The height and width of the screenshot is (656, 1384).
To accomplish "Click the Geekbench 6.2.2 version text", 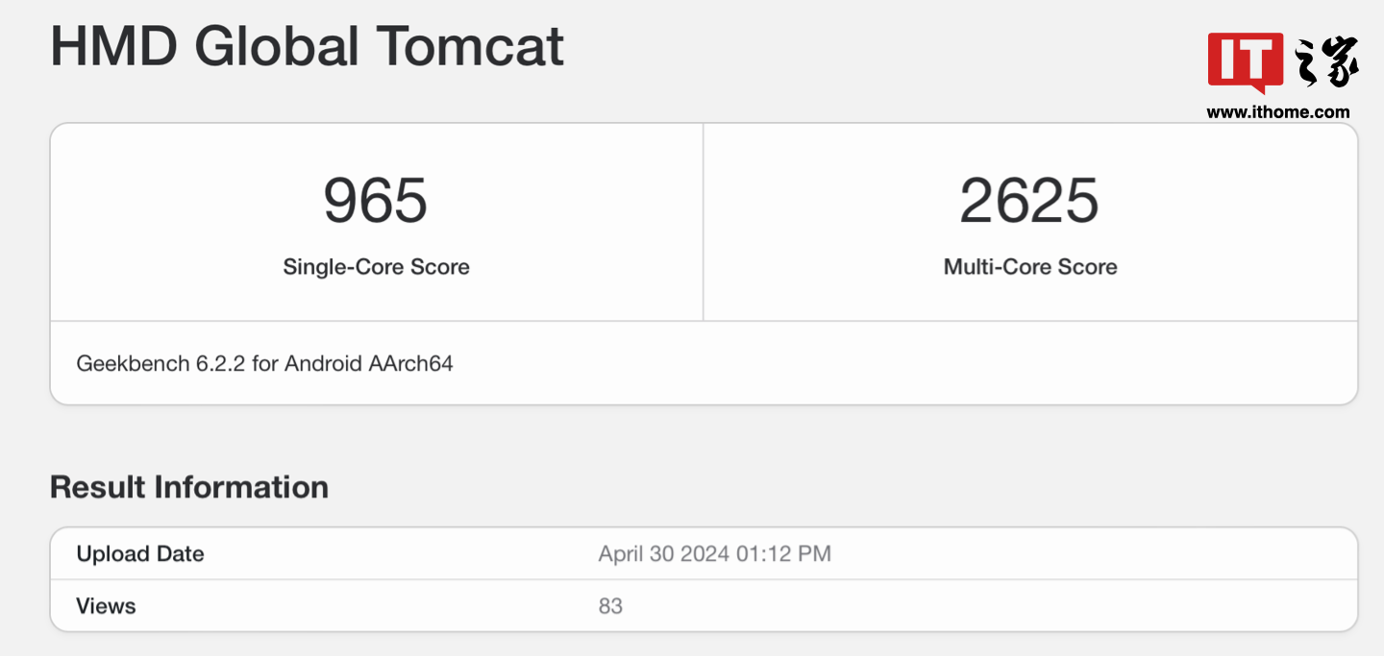I will (x=161, y=364).
